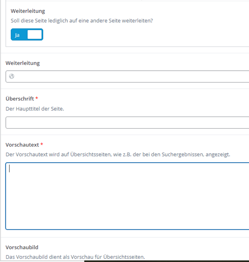
Task: Click the 'Das Vorschaubild dient als Vorschau' text
Action: [x=75, y=257]
